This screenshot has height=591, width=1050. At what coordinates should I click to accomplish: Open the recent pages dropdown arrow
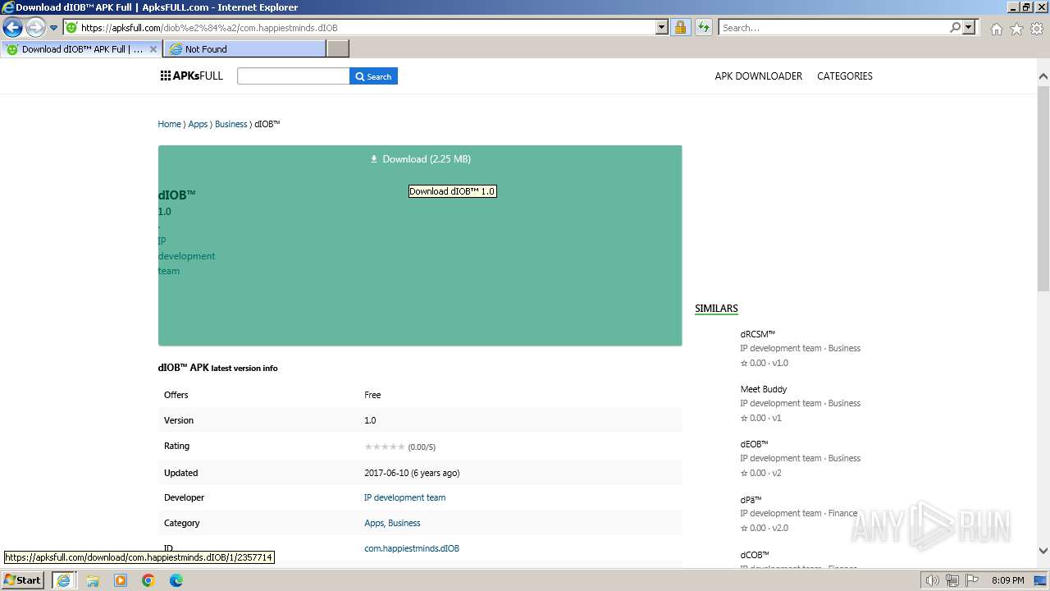pyautogui.click(x=53, y=28)
